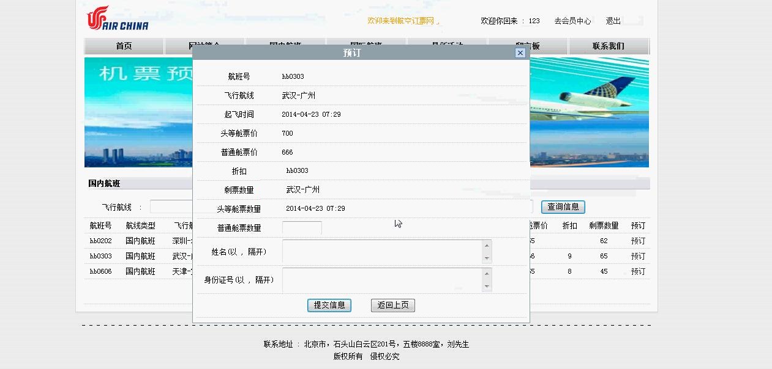This screenshot has width=772, height=369.
Task: Click the 版权所有 侵权必究 footer text
Action: (x=366, y=357)
